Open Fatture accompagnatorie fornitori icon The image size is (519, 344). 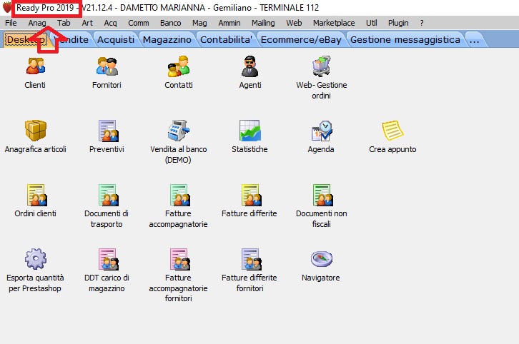179,259
